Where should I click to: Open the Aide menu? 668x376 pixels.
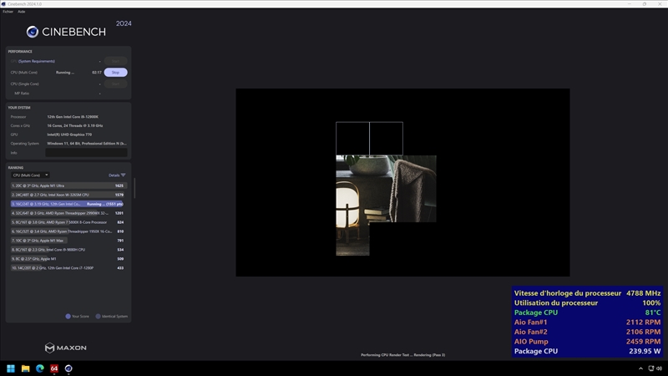(22, 12)
